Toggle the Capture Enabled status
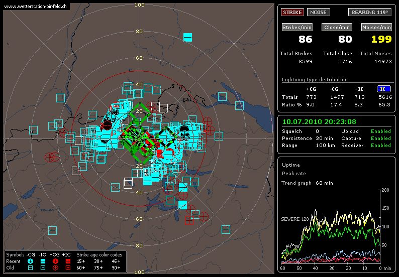 [380, 138]
